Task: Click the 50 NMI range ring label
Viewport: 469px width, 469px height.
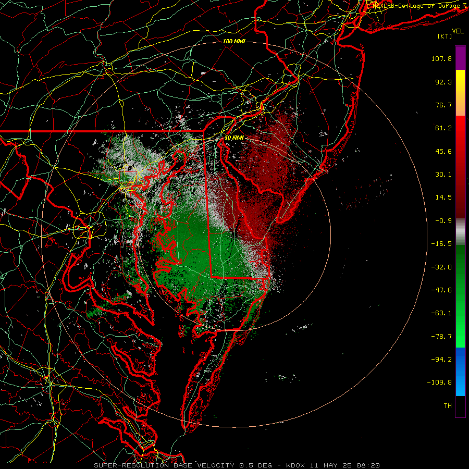Action: (234, 138)
